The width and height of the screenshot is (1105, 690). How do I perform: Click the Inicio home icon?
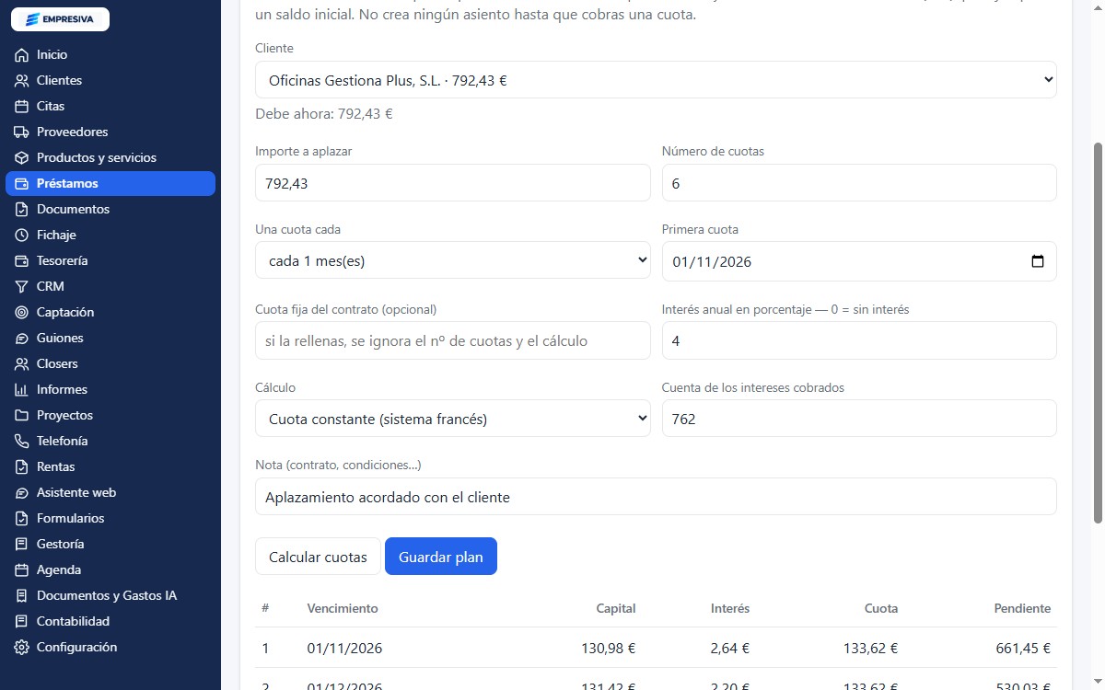click(22, 55)
